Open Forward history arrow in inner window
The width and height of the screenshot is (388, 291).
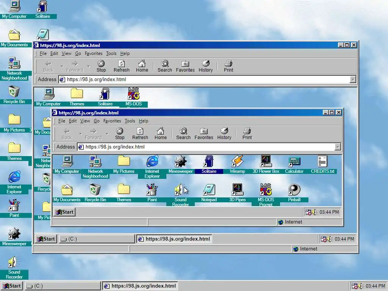(x=107, y=134)
